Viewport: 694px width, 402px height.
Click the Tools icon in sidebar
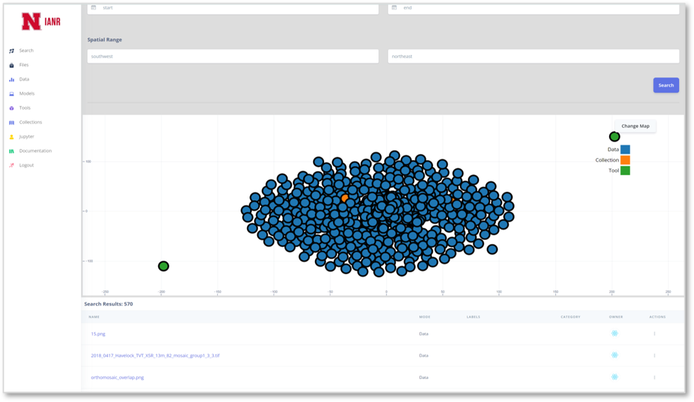tap(12, 108)
